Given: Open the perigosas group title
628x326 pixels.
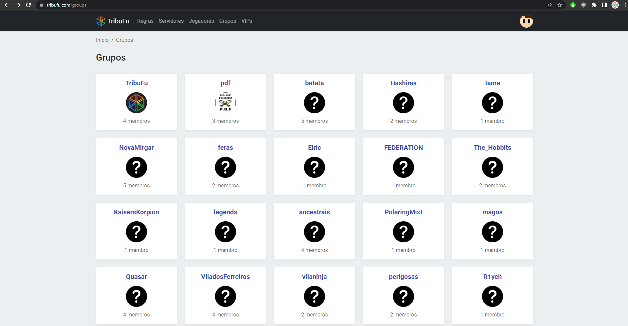Looking at the screenshot, I should [404, 277].
